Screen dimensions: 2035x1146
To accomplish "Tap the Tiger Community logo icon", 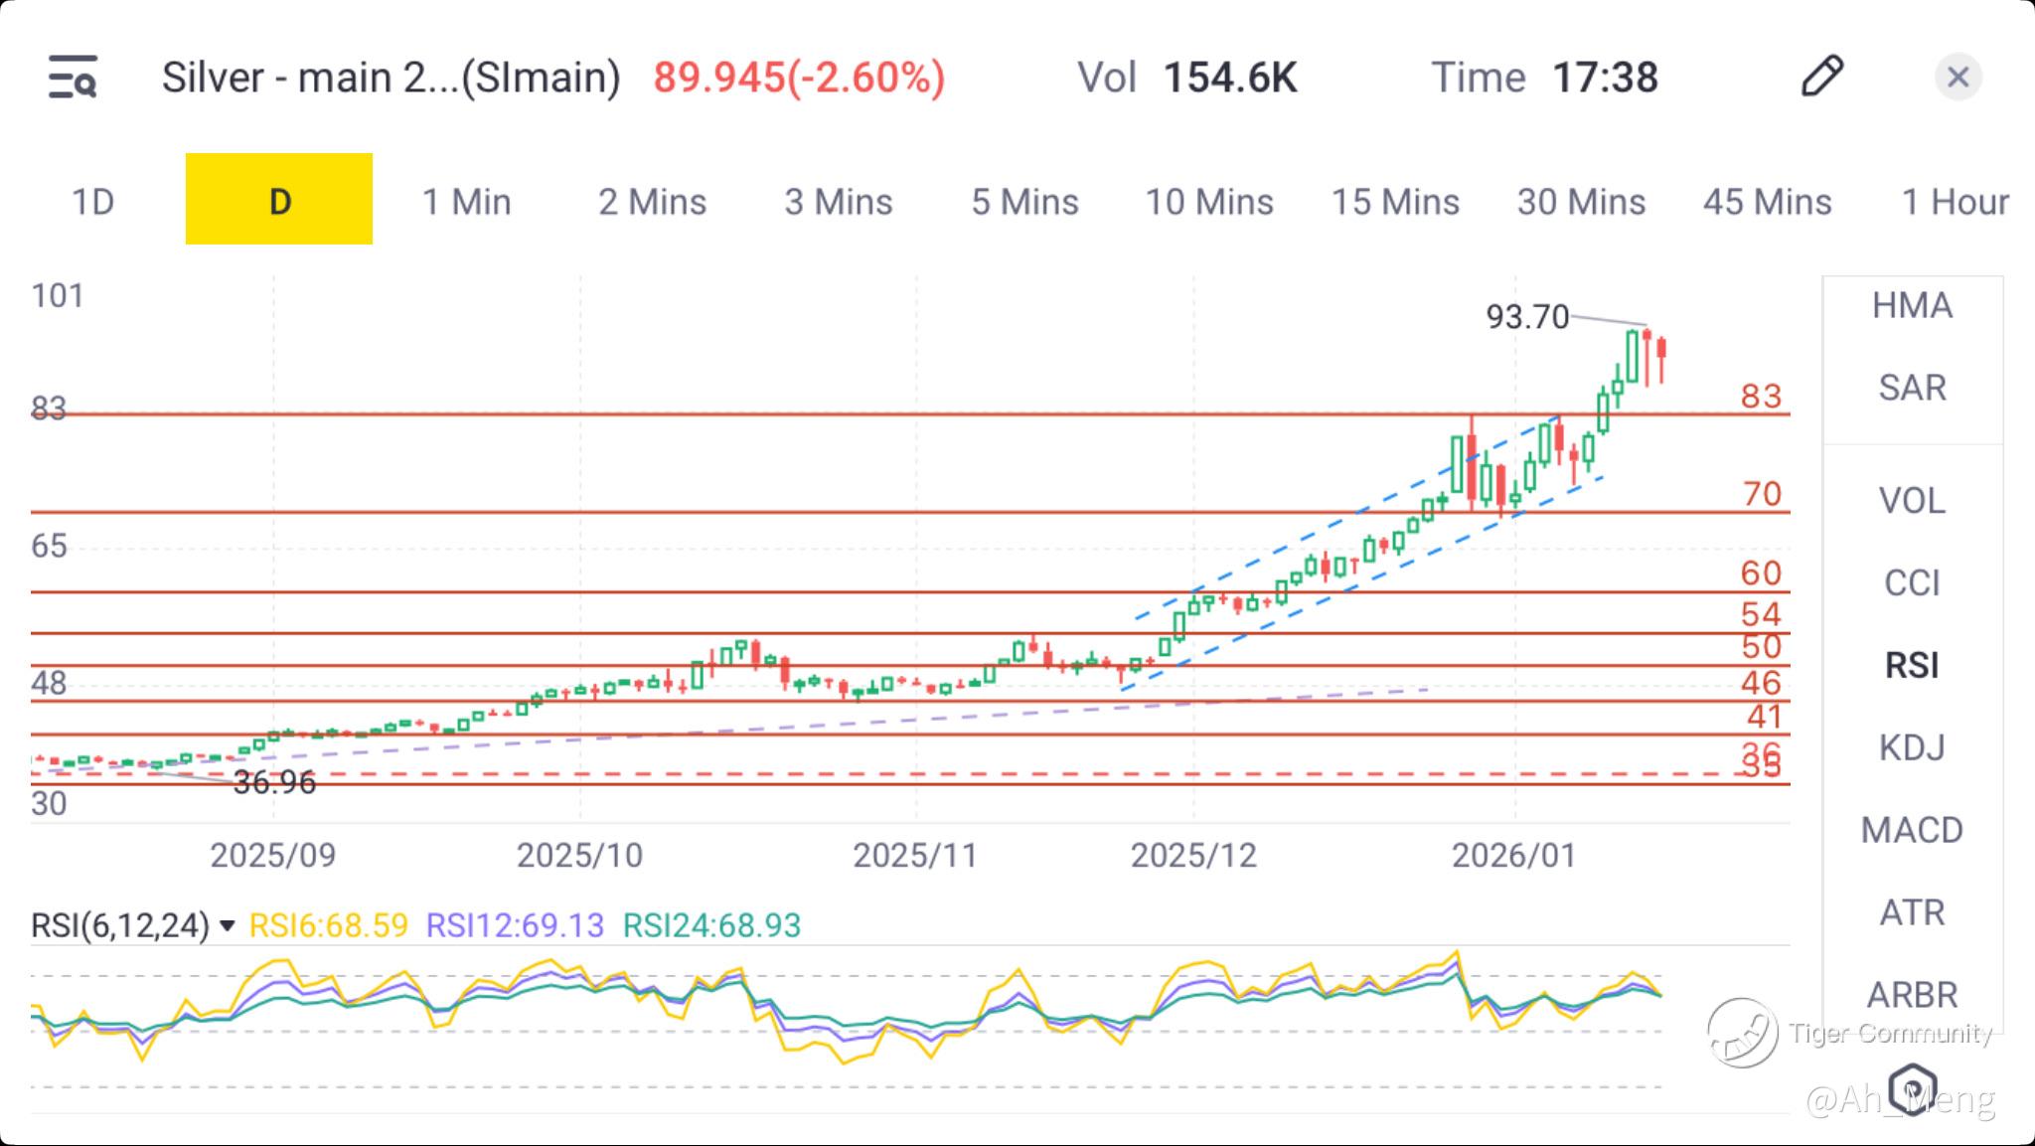I will [x=1742, y=1033].
